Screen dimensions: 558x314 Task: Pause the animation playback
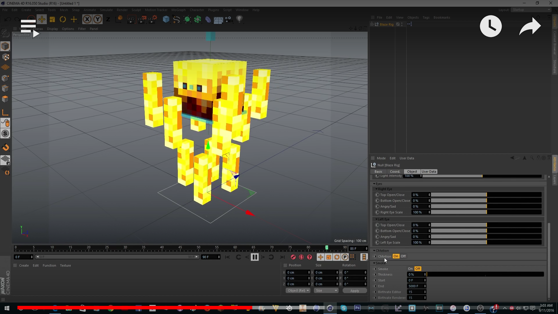[255, 257]
